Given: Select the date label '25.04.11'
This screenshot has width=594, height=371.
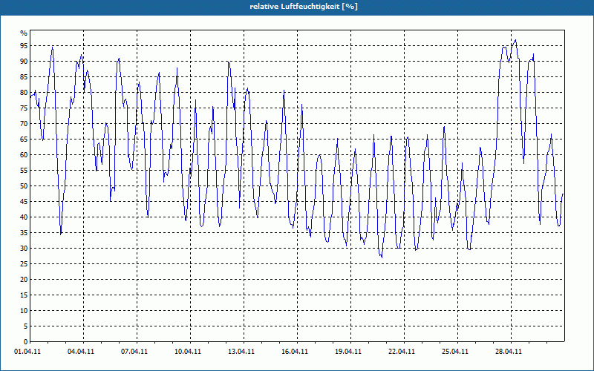Looking at the screenshot, I should pos(454,351).
